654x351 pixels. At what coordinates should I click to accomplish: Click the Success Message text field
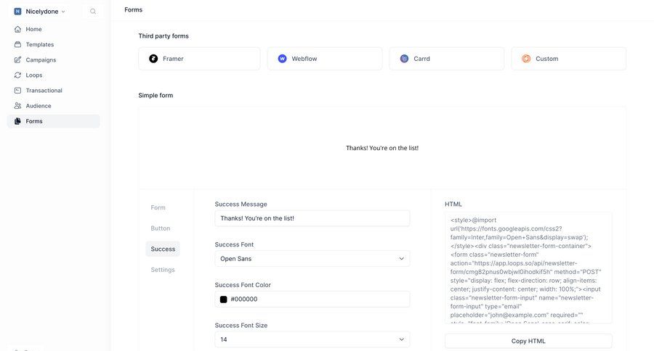[x=312, y=218]
